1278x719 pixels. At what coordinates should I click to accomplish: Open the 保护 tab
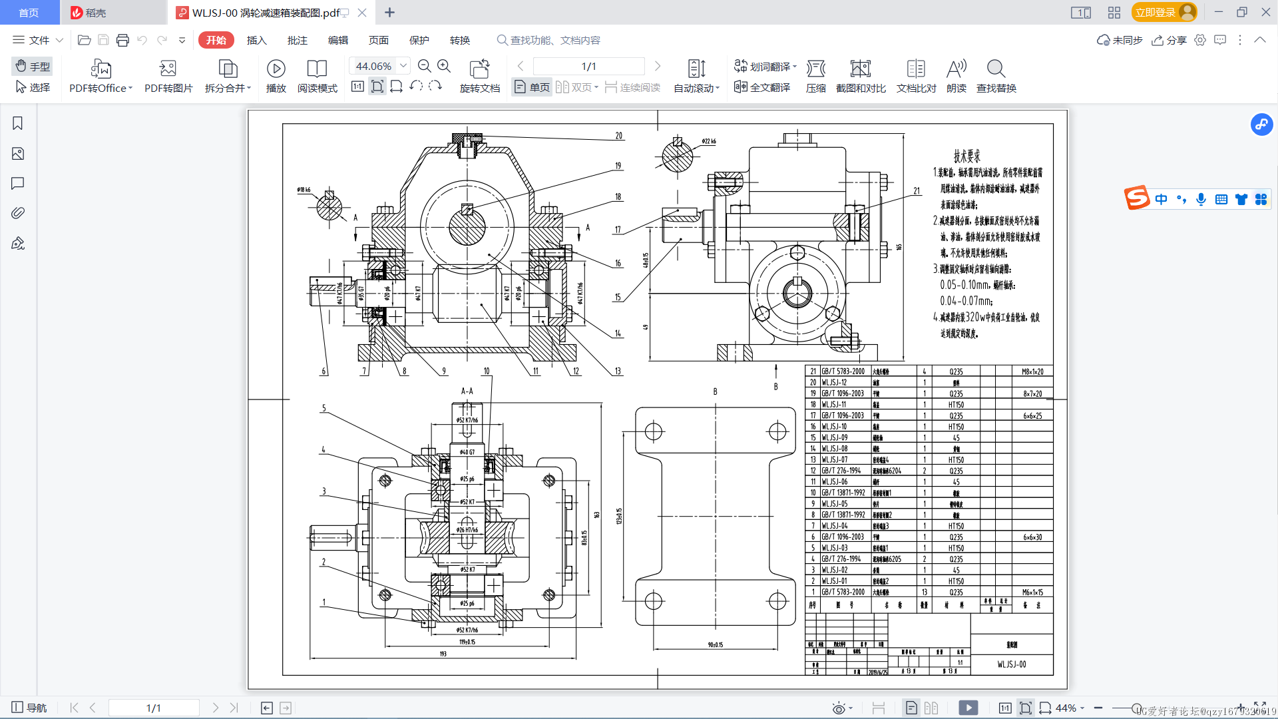(x=419, y=40)
